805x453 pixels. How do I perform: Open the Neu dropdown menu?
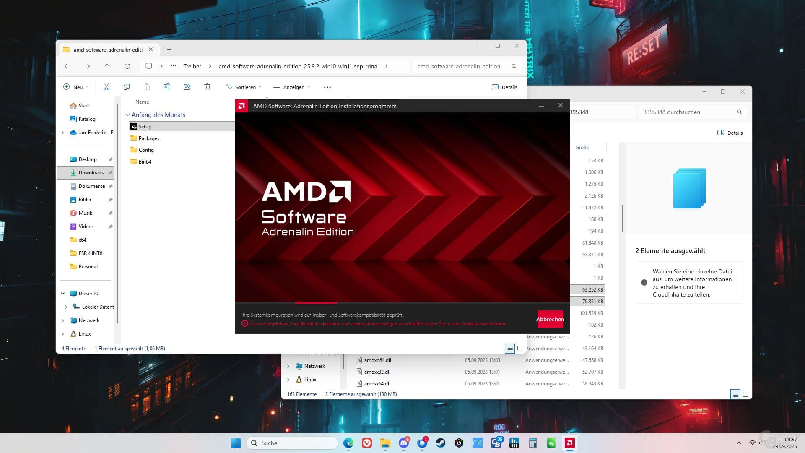point(75,87)
